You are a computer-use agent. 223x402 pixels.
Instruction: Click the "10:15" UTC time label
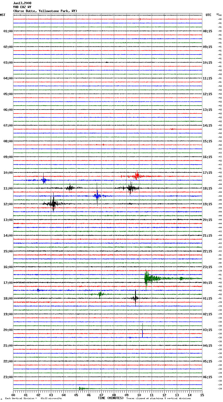click(x=208, y=63)
